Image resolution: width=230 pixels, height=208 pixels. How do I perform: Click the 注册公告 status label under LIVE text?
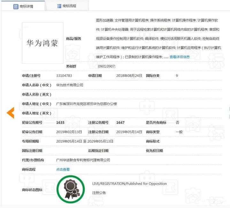click(x=99, y=193)
